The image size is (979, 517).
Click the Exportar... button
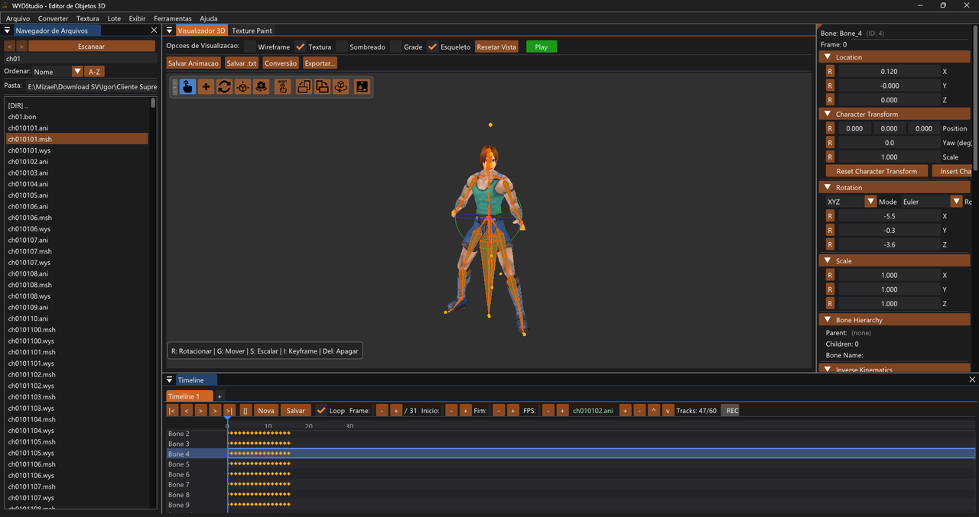click(320, 63)
